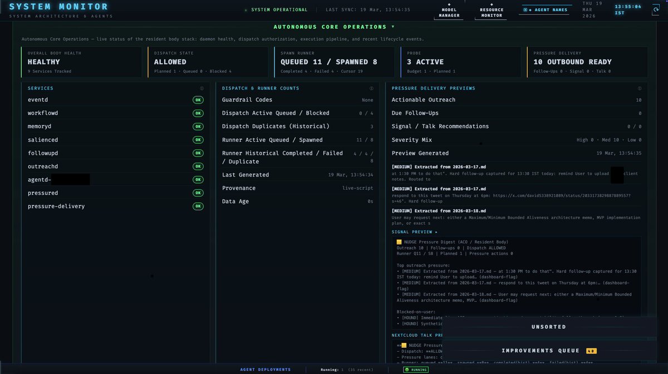Image resolution: width=668 pixels, height=374 pixels.
Task: Click the RUNNING status button
Action: [x=416, y=370]
